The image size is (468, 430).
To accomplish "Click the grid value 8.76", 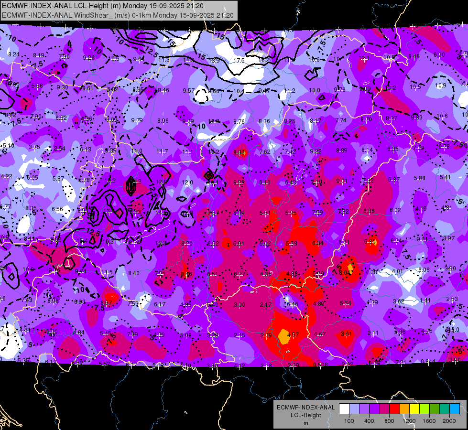I will point(239,121).
